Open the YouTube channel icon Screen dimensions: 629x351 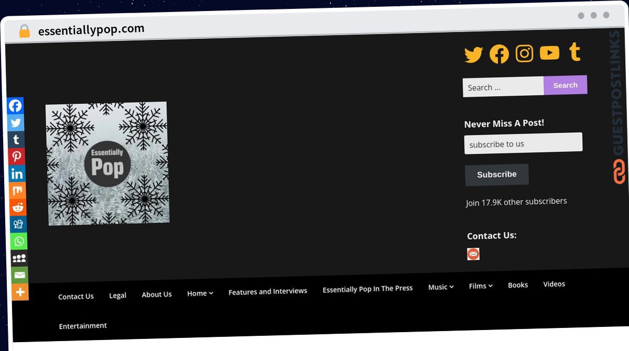click(549, 52)
